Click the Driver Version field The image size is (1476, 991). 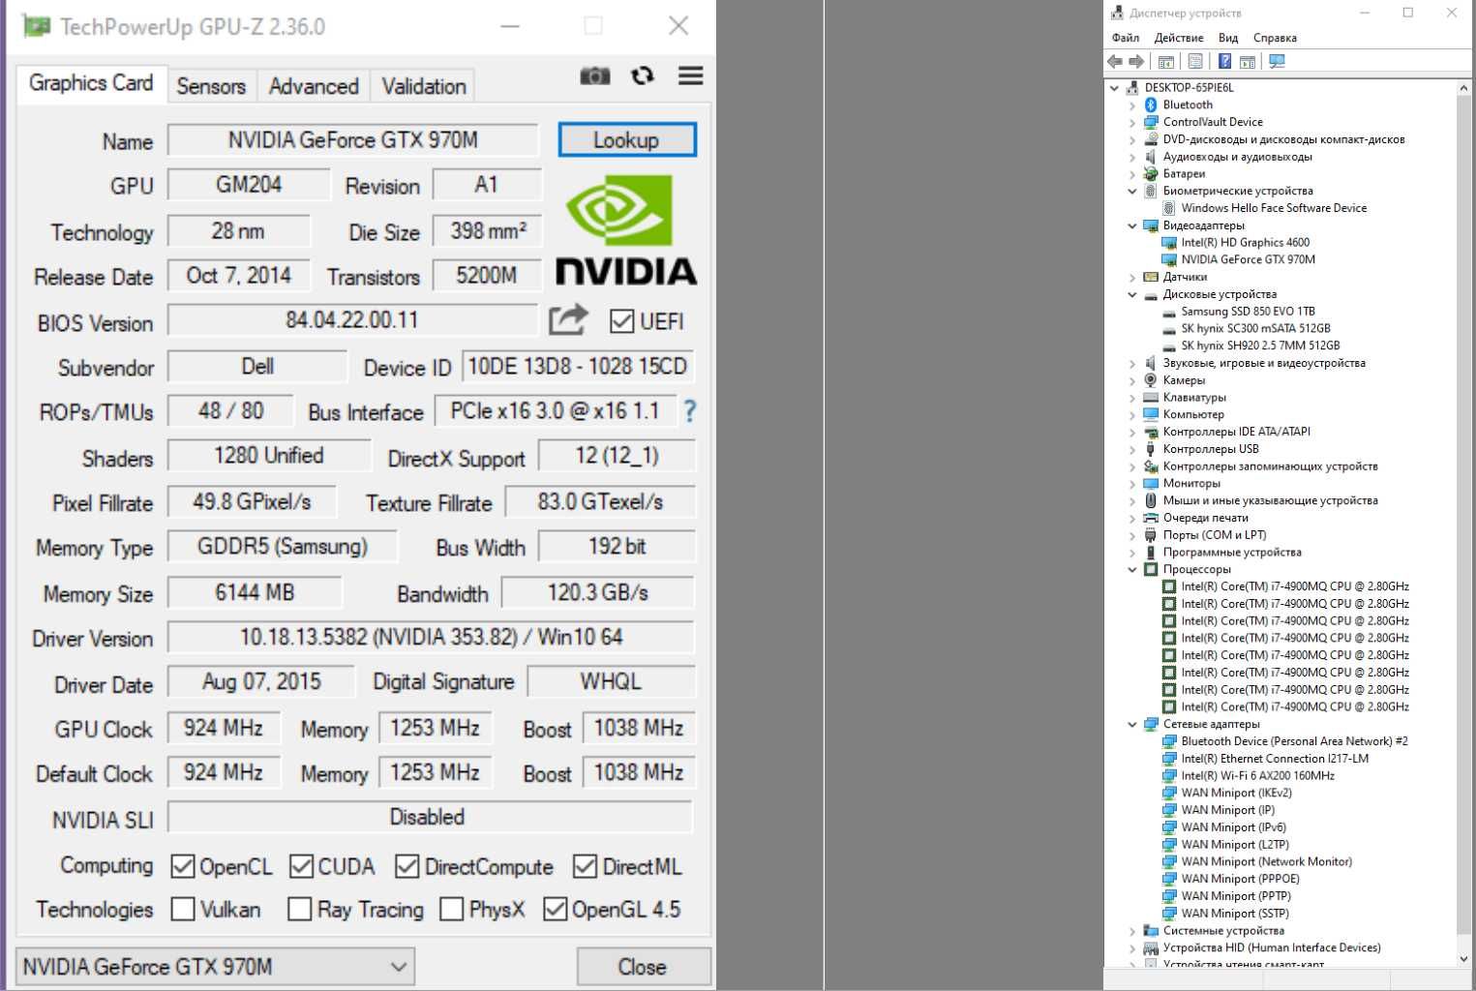[x=431, y=638]
